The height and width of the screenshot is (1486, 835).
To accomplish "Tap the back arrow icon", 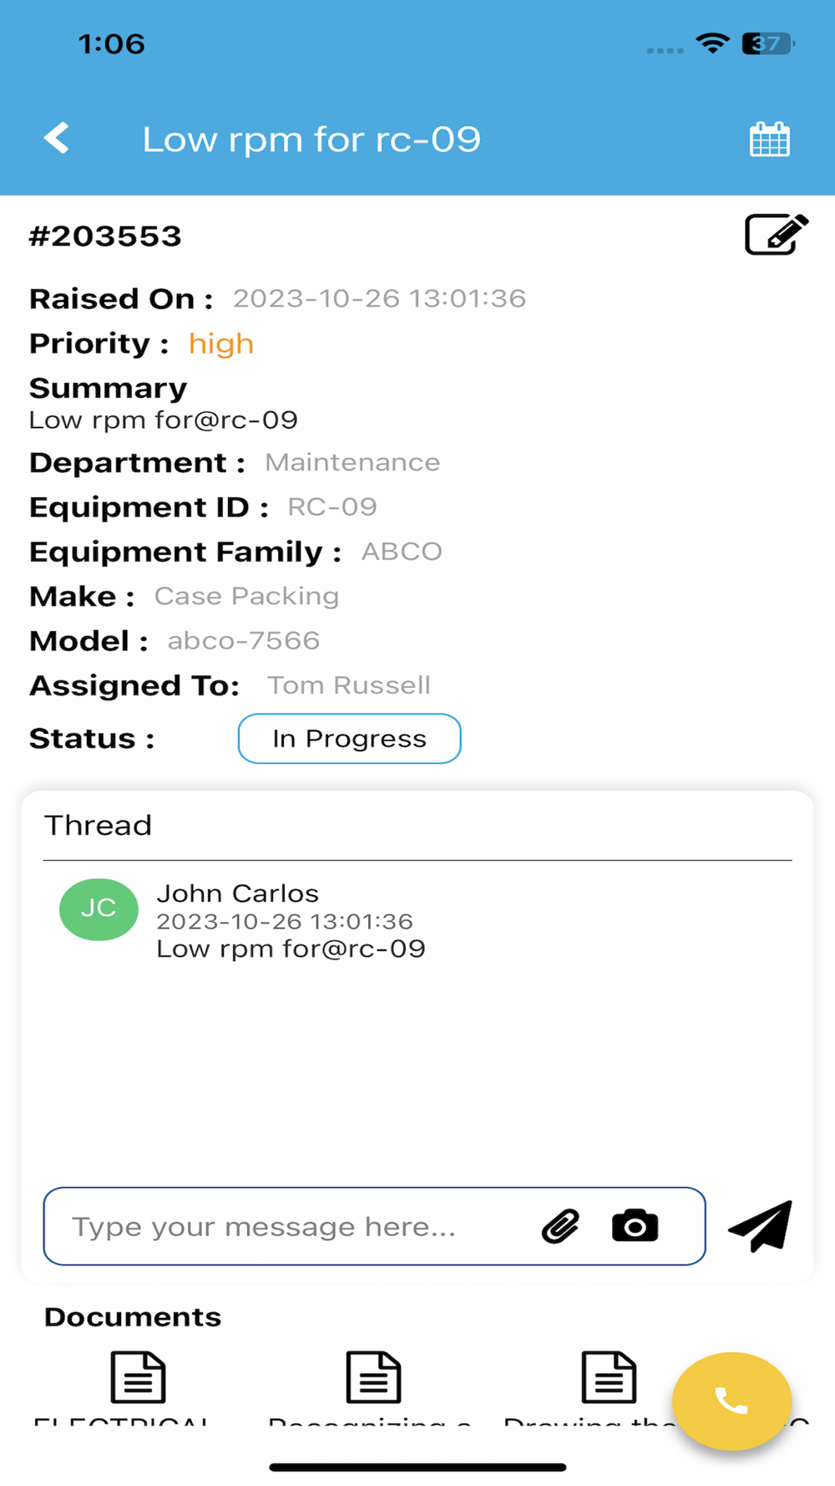I will pos(57,139).
